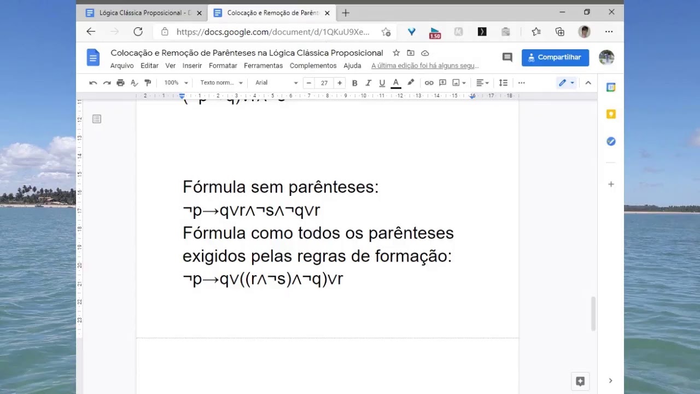The width and height of the screenshot is (700, 394).
Task: Toggle underline formatting
Action: click(382, 83)
